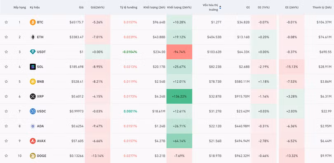The height and width of the screenshot is (163, 334).
Task: Click USDT funding rate -0.0104%
Action: (x=130, y=52)
